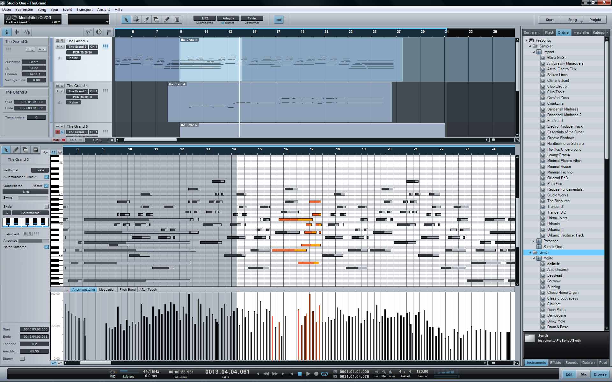Open the Quantisieren 1/32 dropdown in toolbar

coord(205,18)
